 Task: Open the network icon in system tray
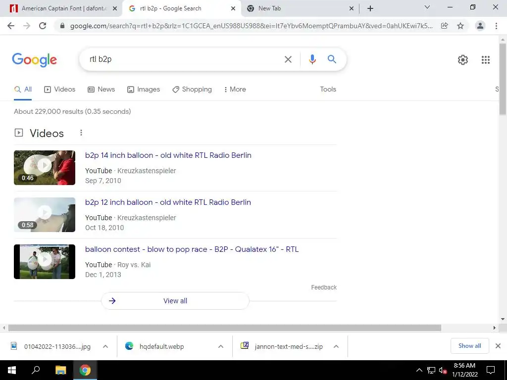431,370
